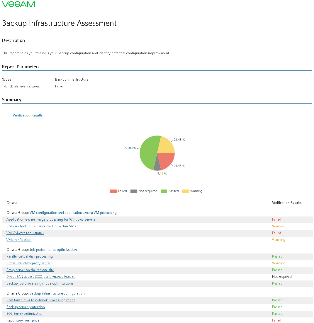Click Passed result for Parallel virtual disk processing
The height and width of the screenshot is (323, 314).
click(277, 256)
